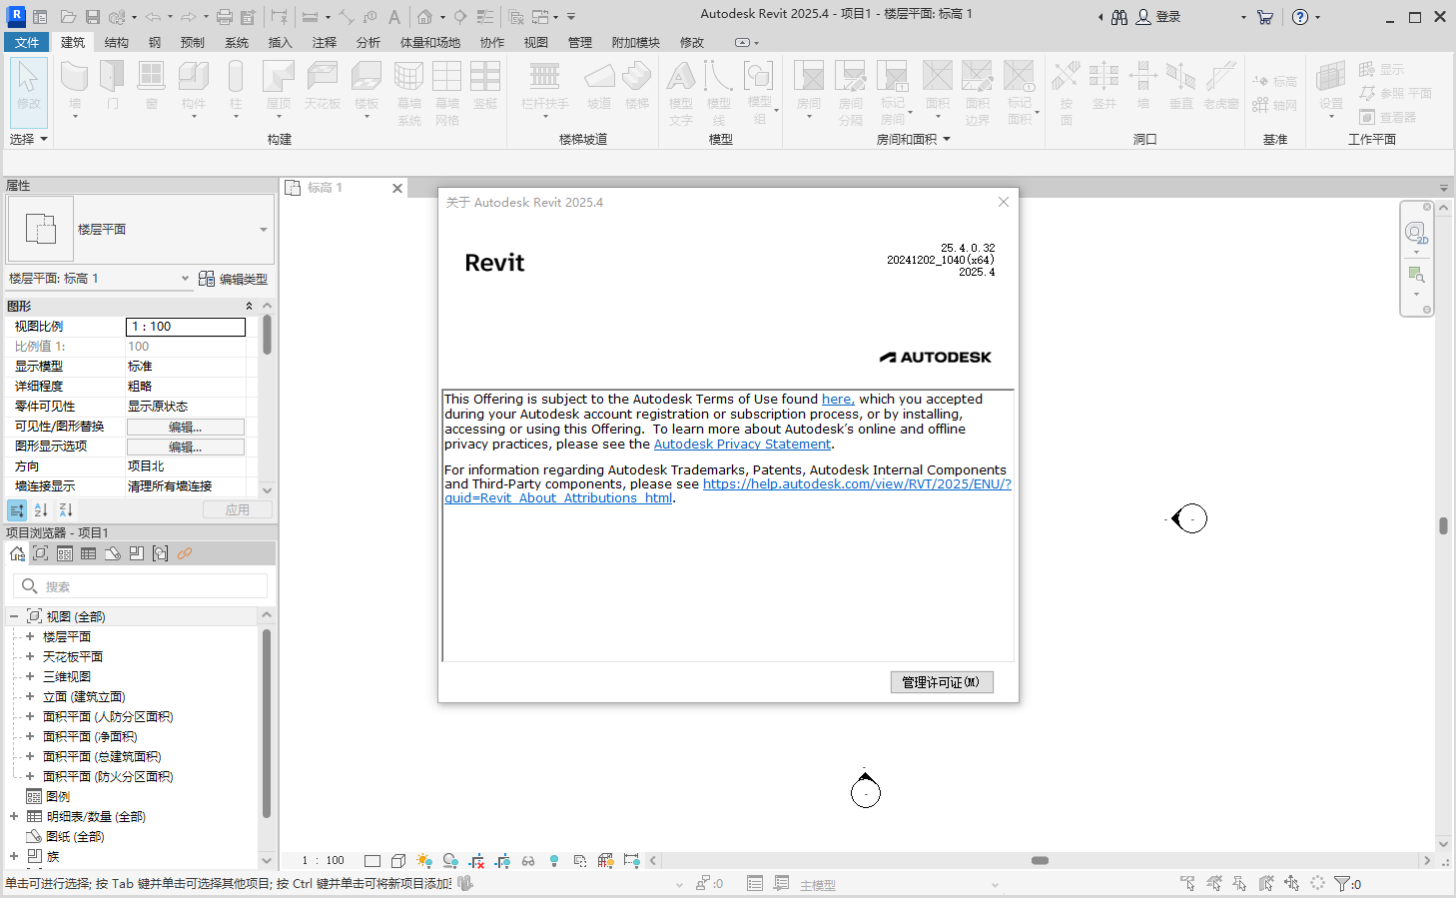Click the Default 3D view house icon

click(x=425, y=17)
